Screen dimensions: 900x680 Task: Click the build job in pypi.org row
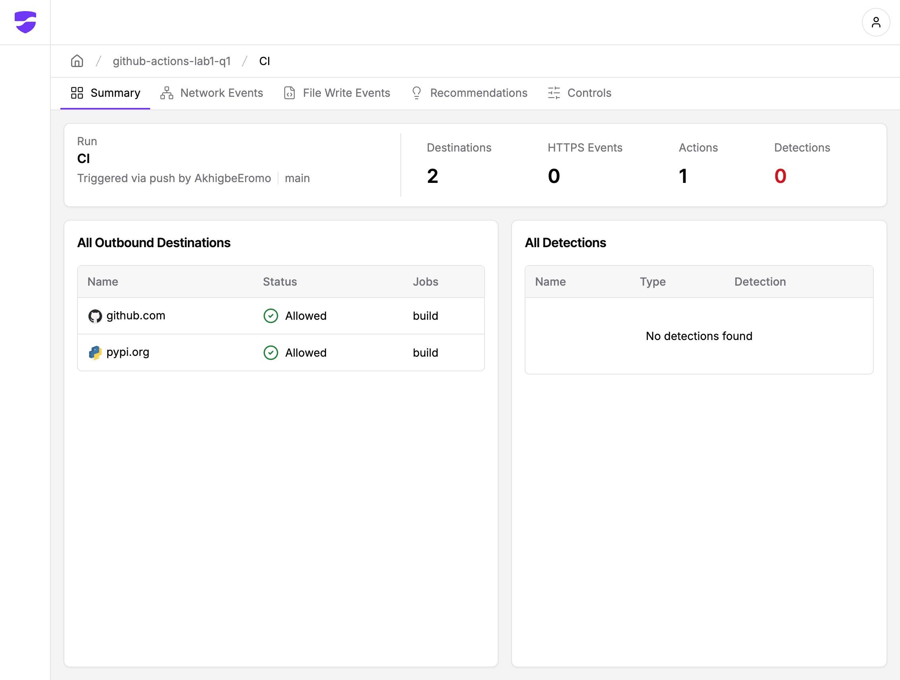pyautogui.click(x=426, y=353)
